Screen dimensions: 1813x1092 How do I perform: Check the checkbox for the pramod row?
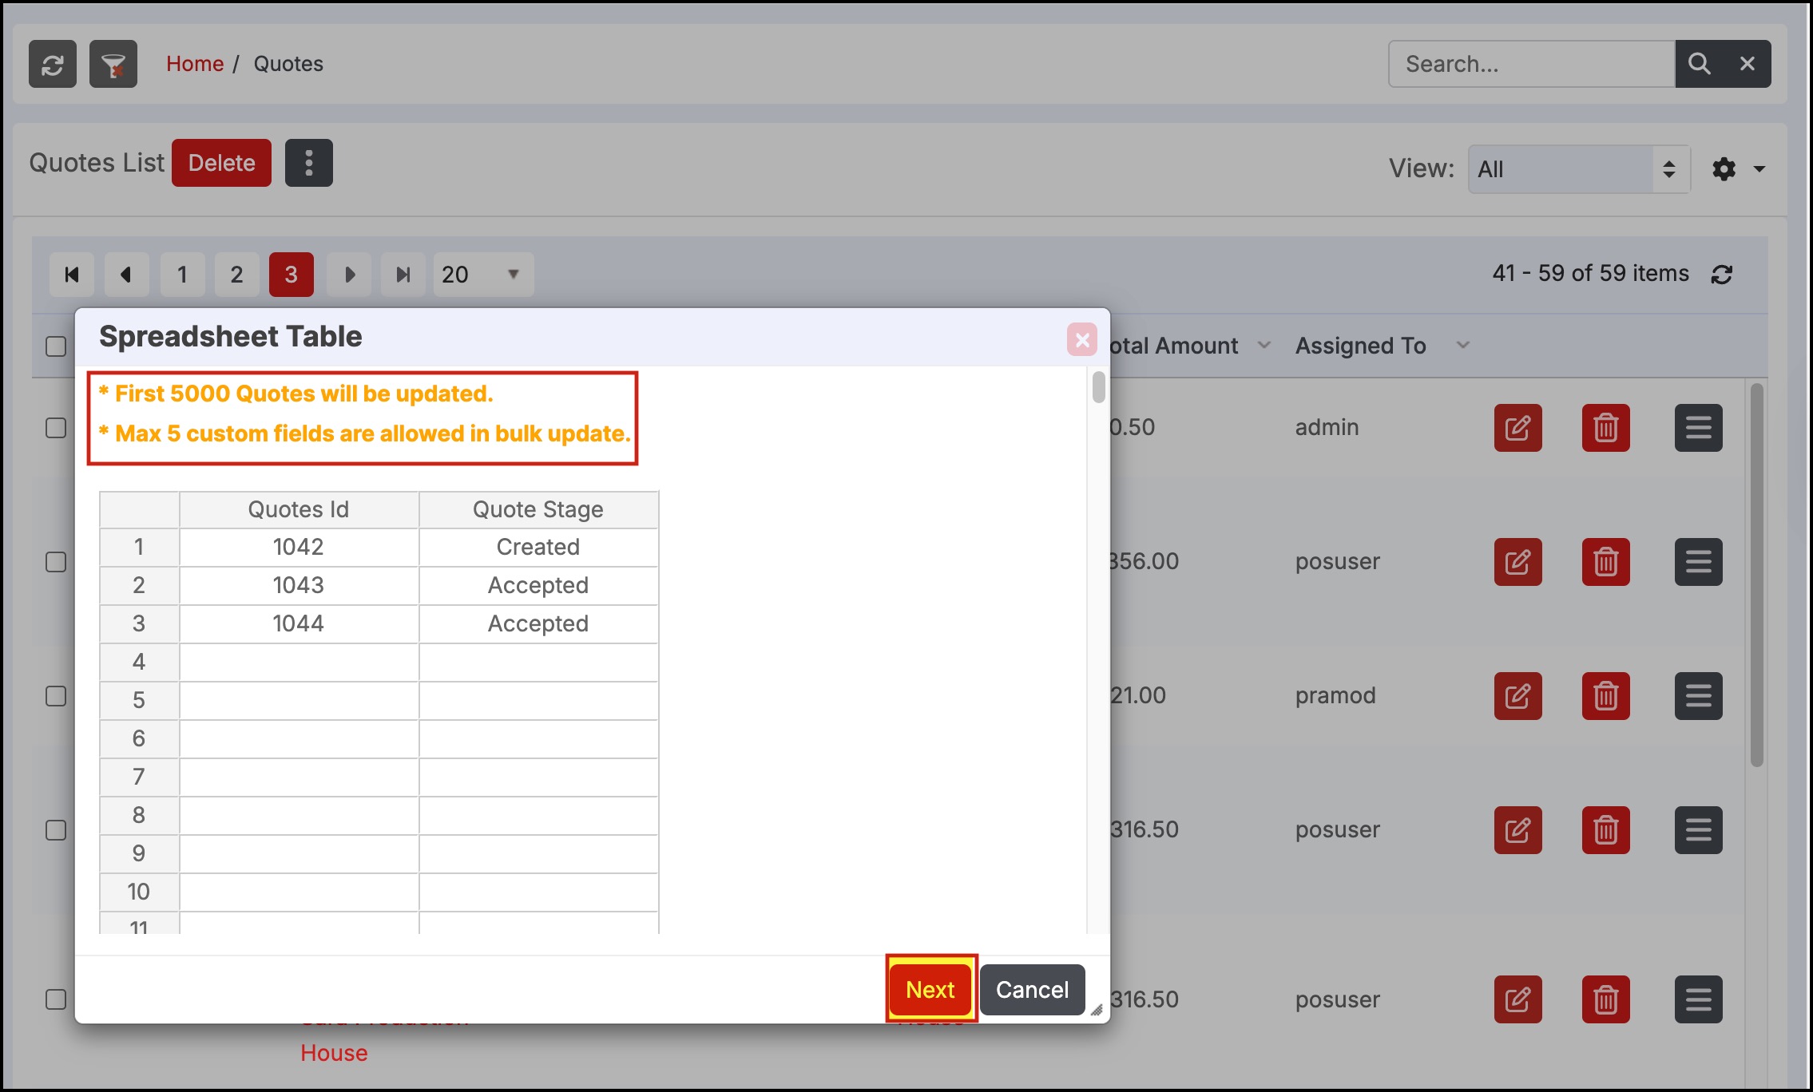(56, 696)
